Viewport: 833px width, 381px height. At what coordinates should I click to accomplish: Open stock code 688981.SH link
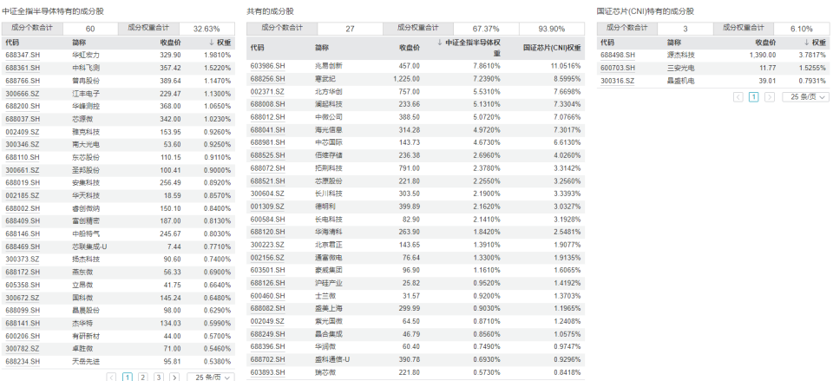(x=268, y=142)
